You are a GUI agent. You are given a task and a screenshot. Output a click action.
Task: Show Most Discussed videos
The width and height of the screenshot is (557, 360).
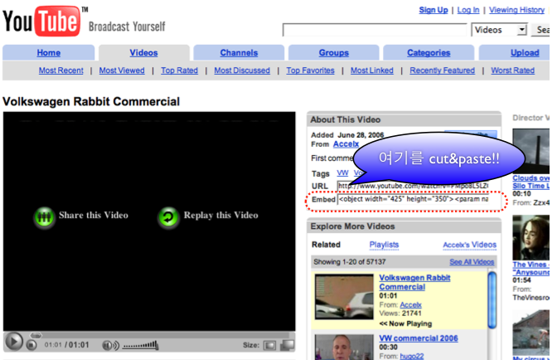242,71
